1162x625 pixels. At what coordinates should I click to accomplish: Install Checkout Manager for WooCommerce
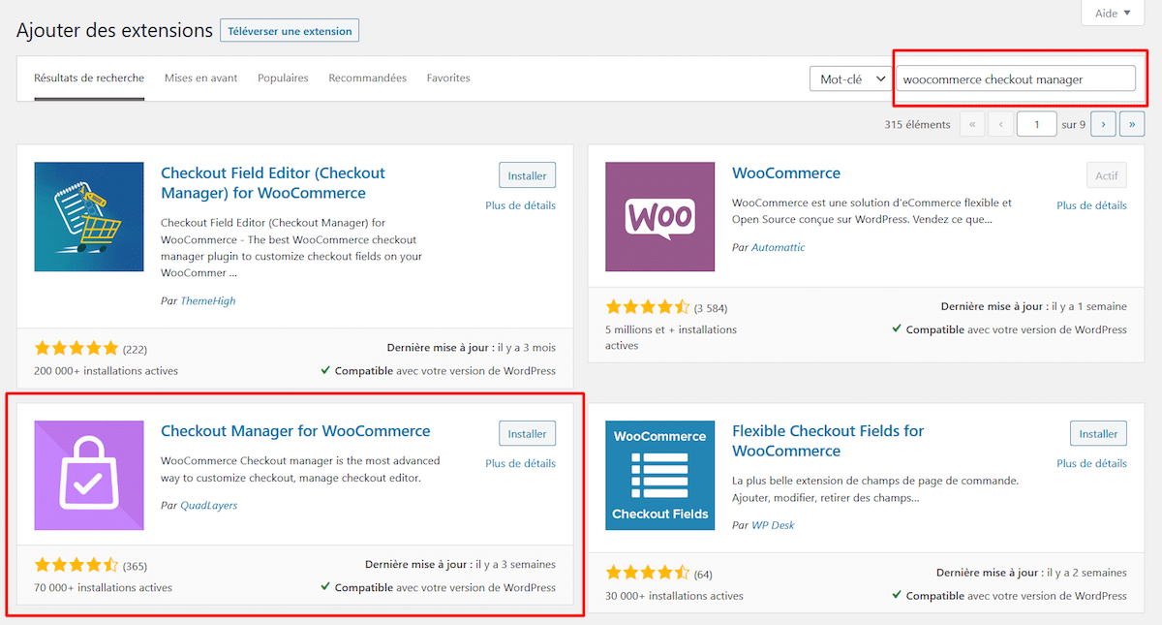(528, 434)
